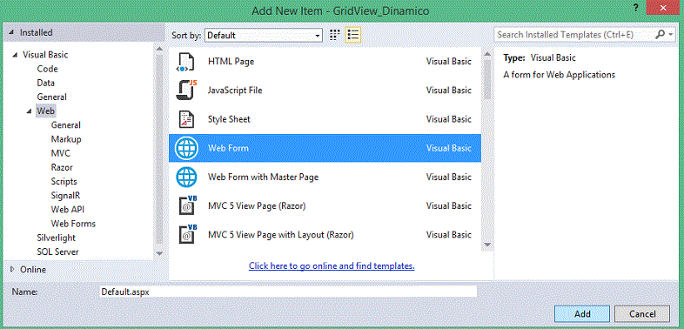Click the category tree scrollbar up arrow

(159, 49)
